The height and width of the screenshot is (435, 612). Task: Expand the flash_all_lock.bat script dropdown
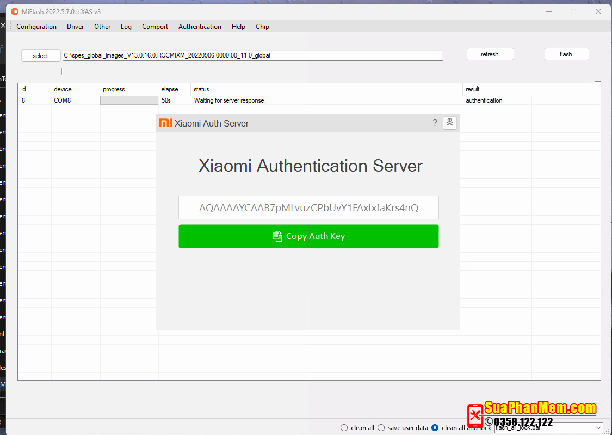coord(598,428)
